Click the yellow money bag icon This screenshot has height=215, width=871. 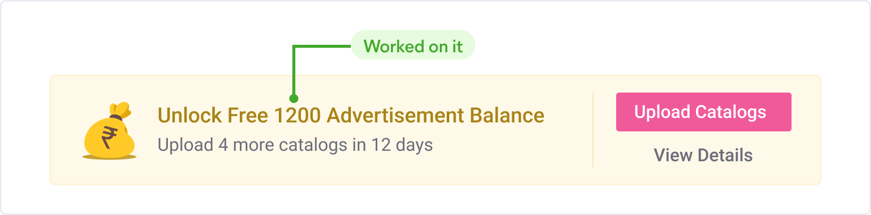point(109,130)
